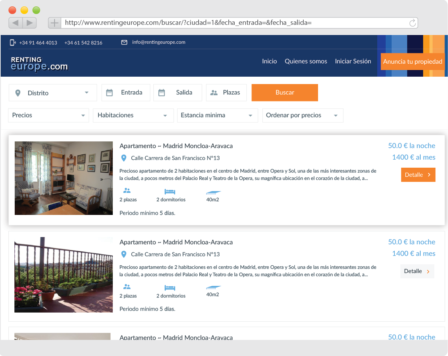Click the Renting Europe logo
Image resolution: width=448 pixels, height=356 pixels.
click(x=39, y=64)
